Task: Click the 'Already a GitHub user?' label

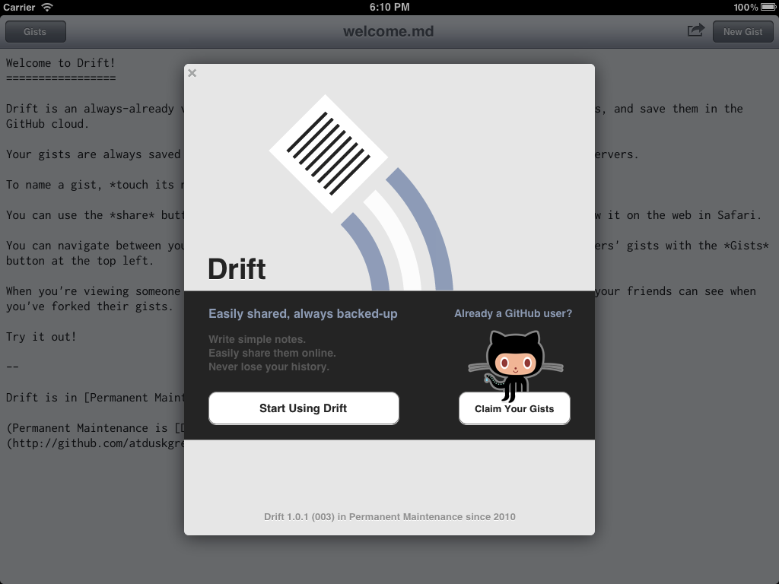Action: pyautogui.click(x=513, y=313)
